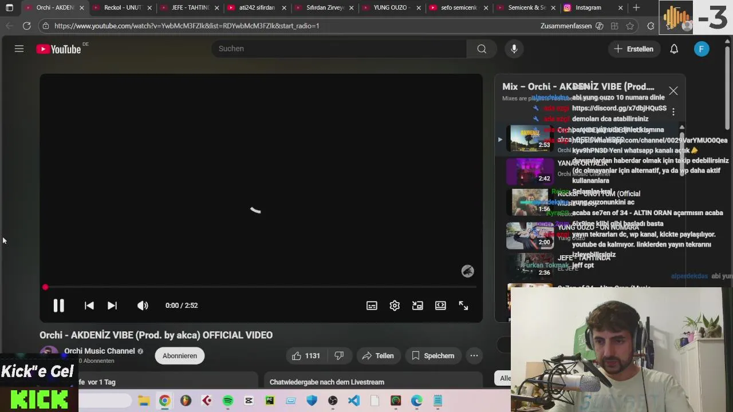
Task: Save the video with Speichern
Action: tap(433, 356)
